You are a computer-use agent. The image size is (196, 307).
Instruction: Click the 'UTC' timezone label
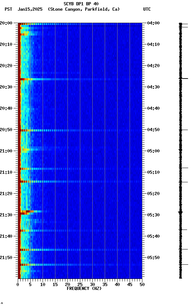tap(147, 9)
